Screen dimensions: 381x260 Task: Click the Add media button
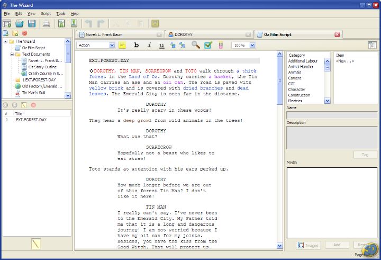[337, 245]
